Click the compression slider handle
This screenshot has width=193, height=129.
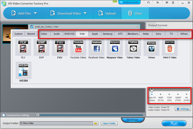pyautogui.click(x=38, y=115)
